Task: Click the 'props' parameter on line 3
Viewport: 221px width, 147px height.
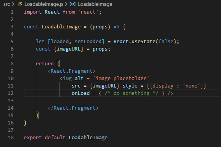Action: 100,27
